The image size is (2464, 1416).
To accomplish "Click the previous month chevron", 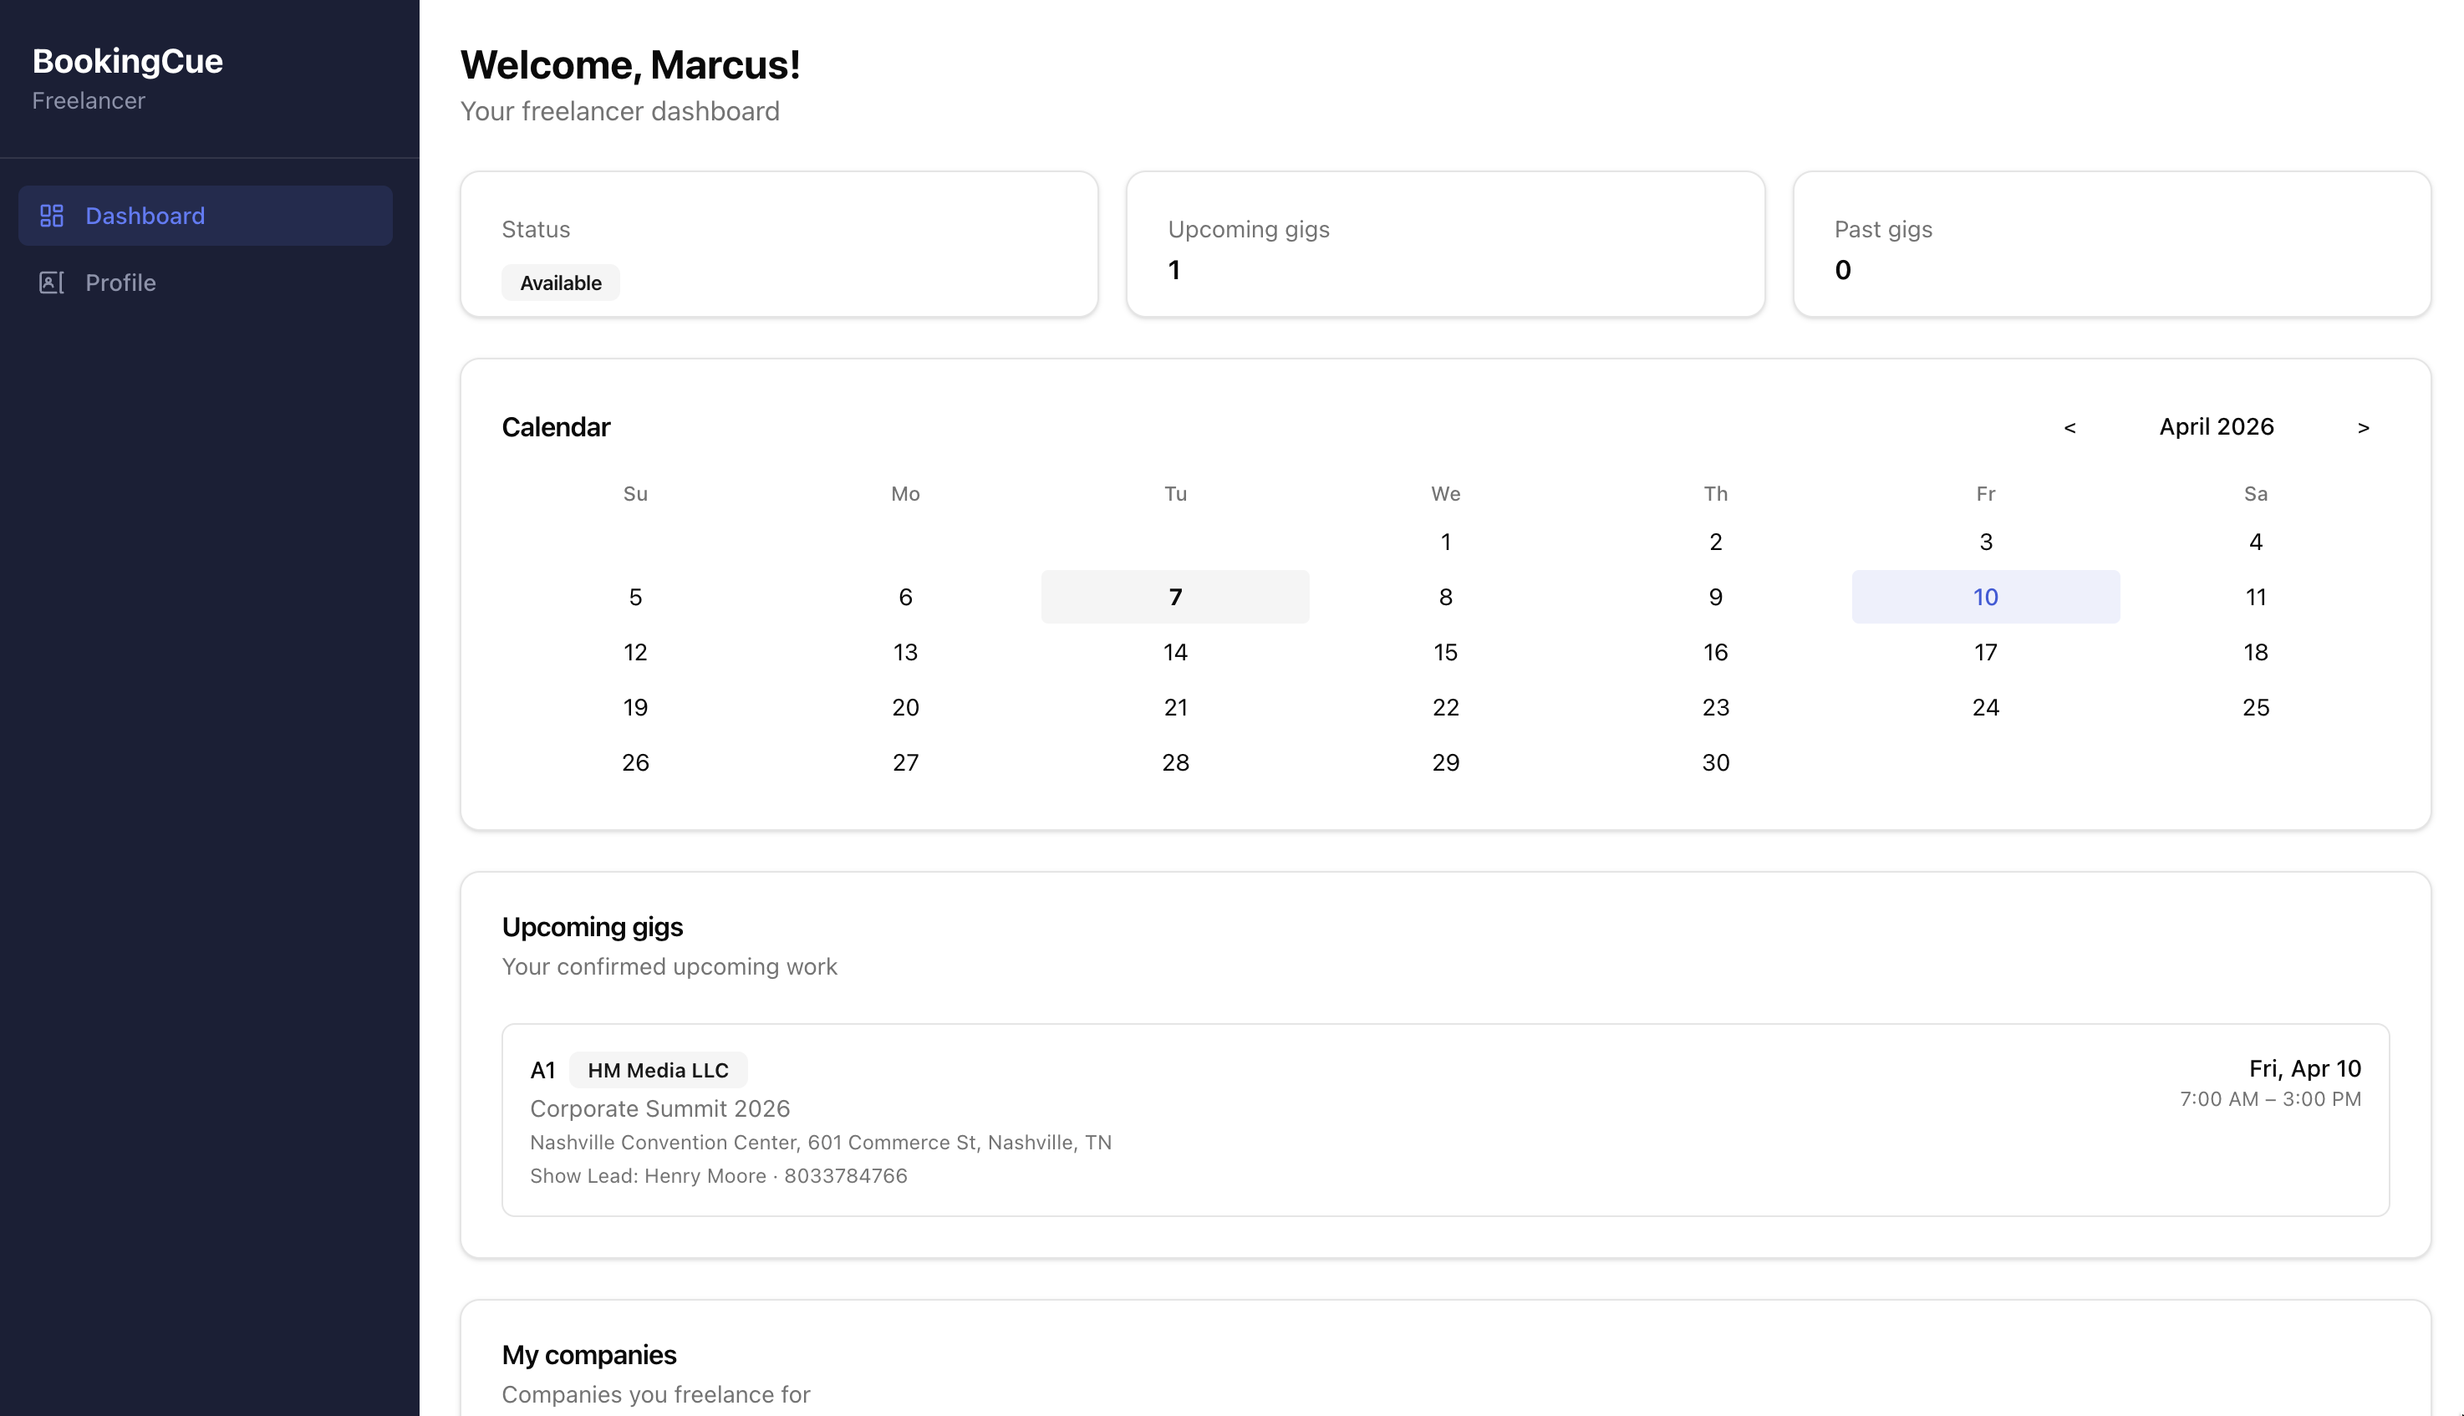I will click(x=2069, y=427).
